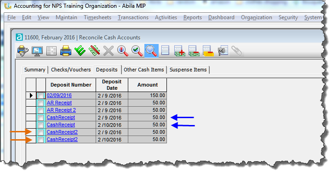Open the Activities menu
Screen dimensions: 332x174
(x=166, y=17)
